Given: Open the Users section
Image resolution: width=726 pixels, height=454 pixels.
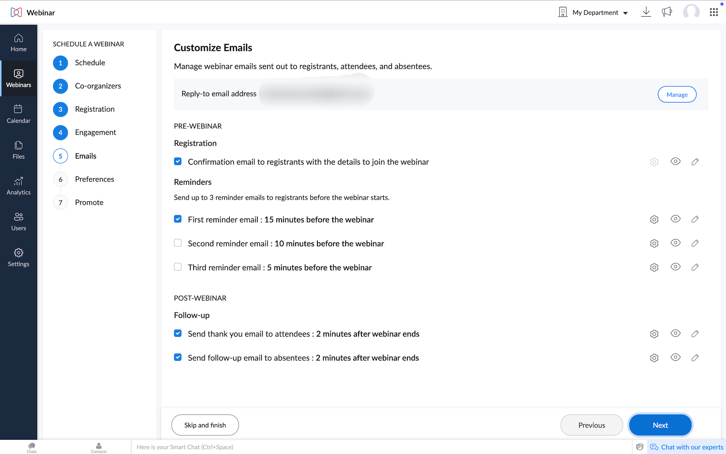Looking at the screenshot, I should tap(18, 221).
